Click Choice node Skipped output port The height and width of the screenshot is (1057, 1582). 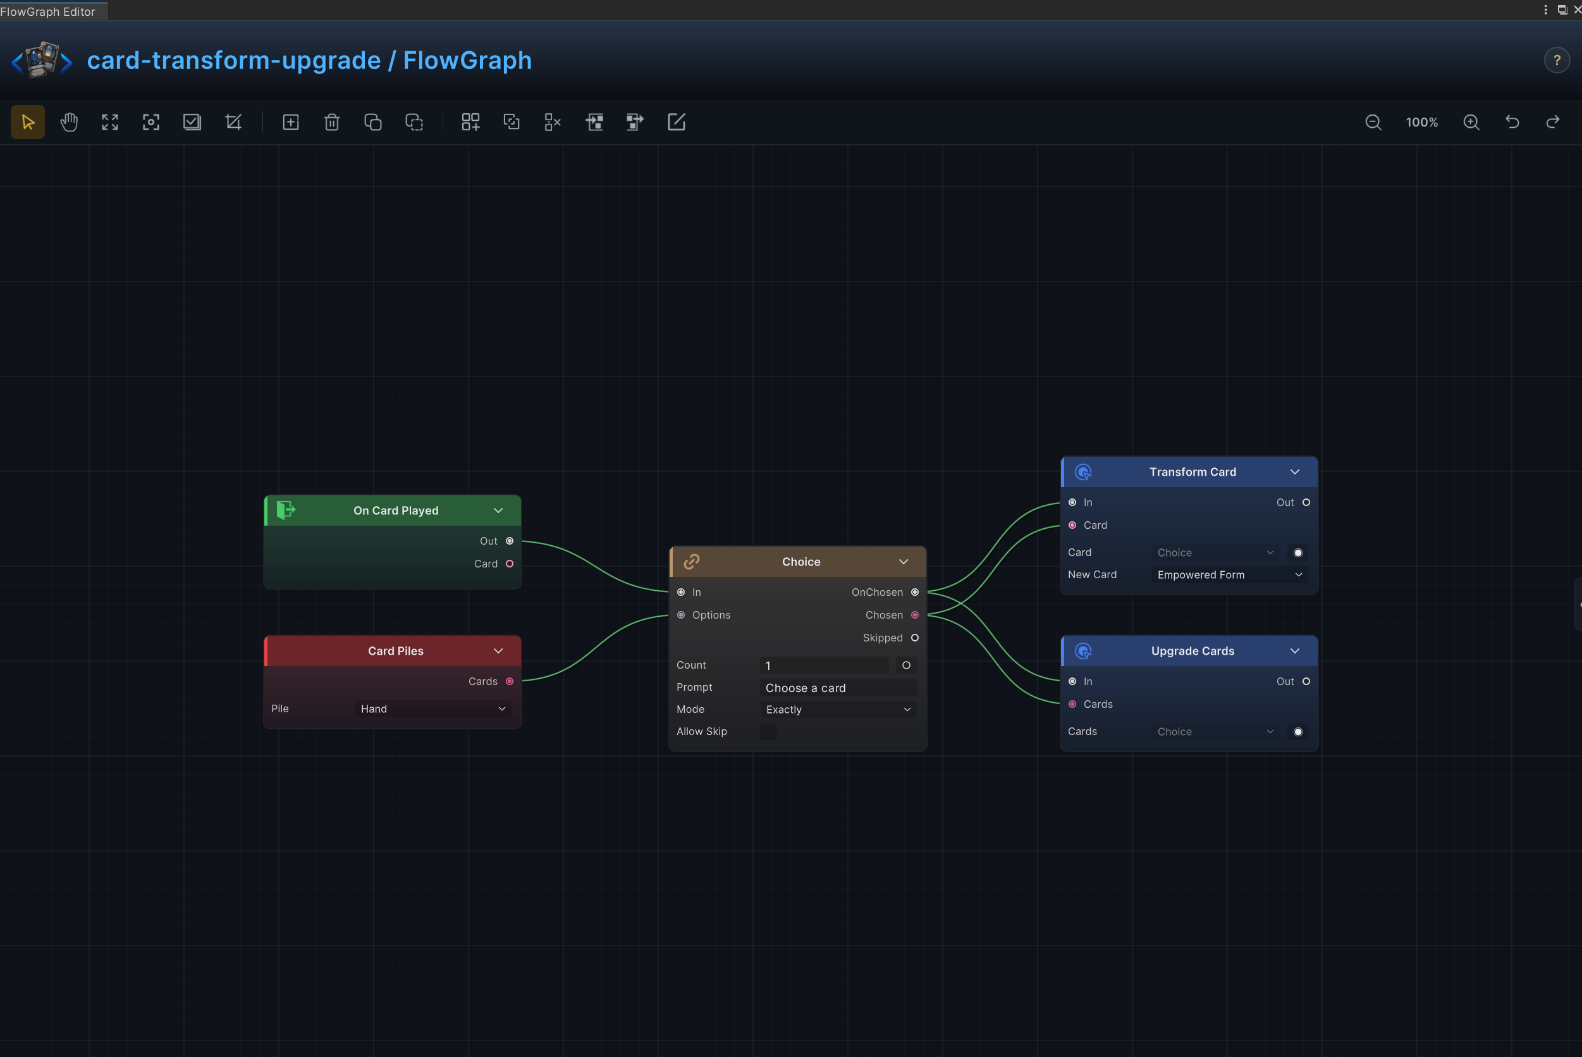point(914,638)
